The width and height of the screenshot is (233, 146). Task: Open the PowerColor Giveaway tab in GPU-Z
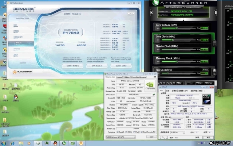pos(138,77)
